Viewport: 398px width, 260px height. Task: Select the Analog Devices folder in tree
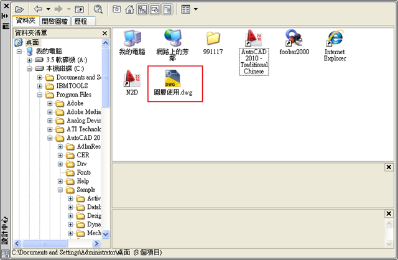click(x=83, y=121)
